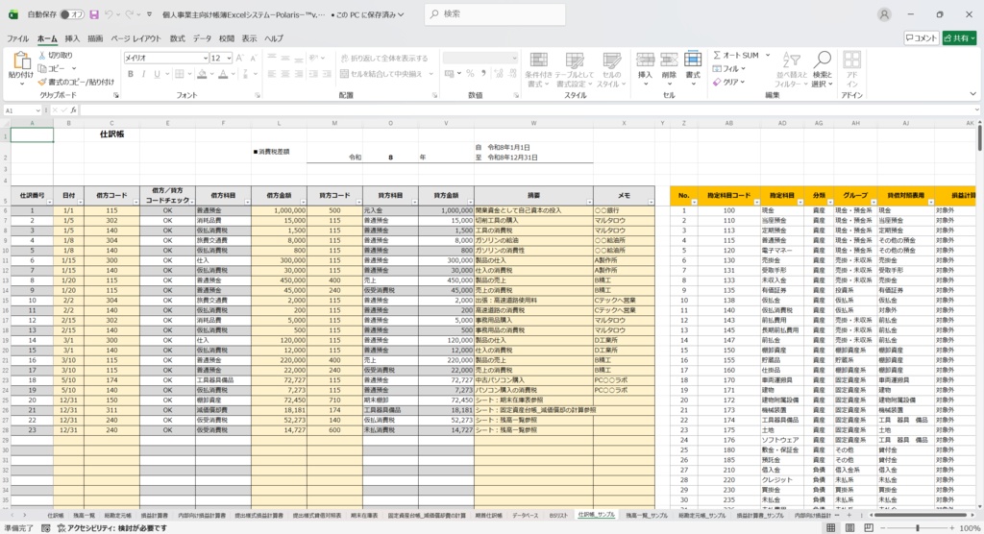Click the Page Layout view icon in status bar
This screenshot has height=534, width=984.
(849, 528)
